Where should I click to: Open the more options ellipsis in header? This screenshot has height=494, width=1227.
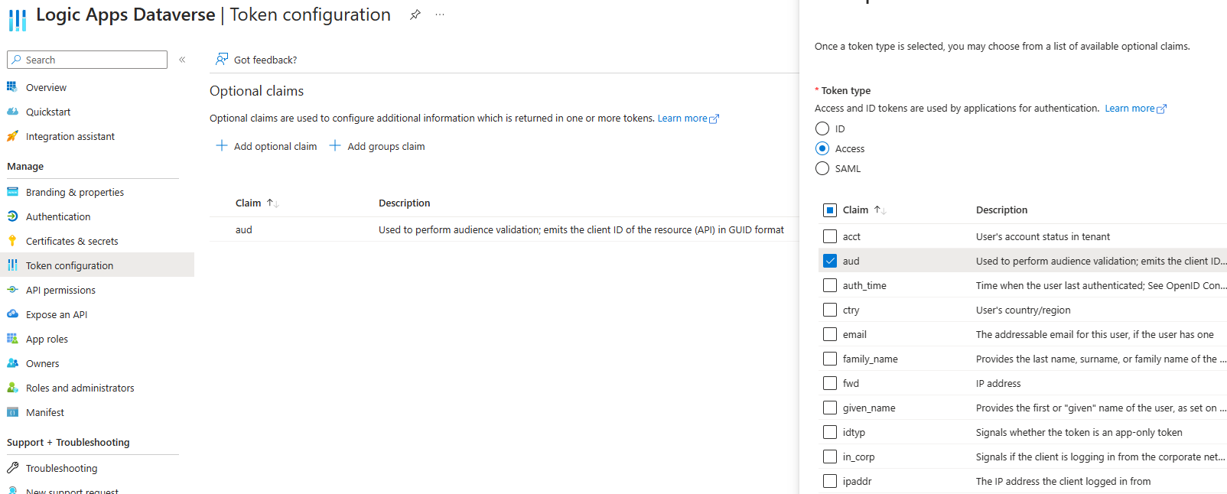click(x=440, y=15)
